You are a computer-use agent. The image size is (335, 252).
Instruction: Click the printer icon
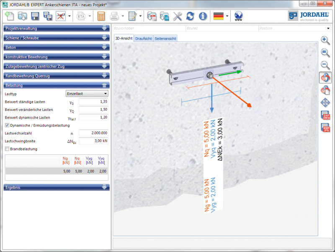click(x=114, y=16)
